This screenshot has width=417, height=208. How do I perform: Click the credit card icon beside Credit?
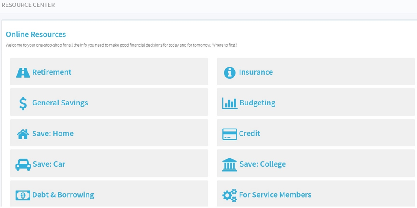pyautogui.click(x=230, y=134)
